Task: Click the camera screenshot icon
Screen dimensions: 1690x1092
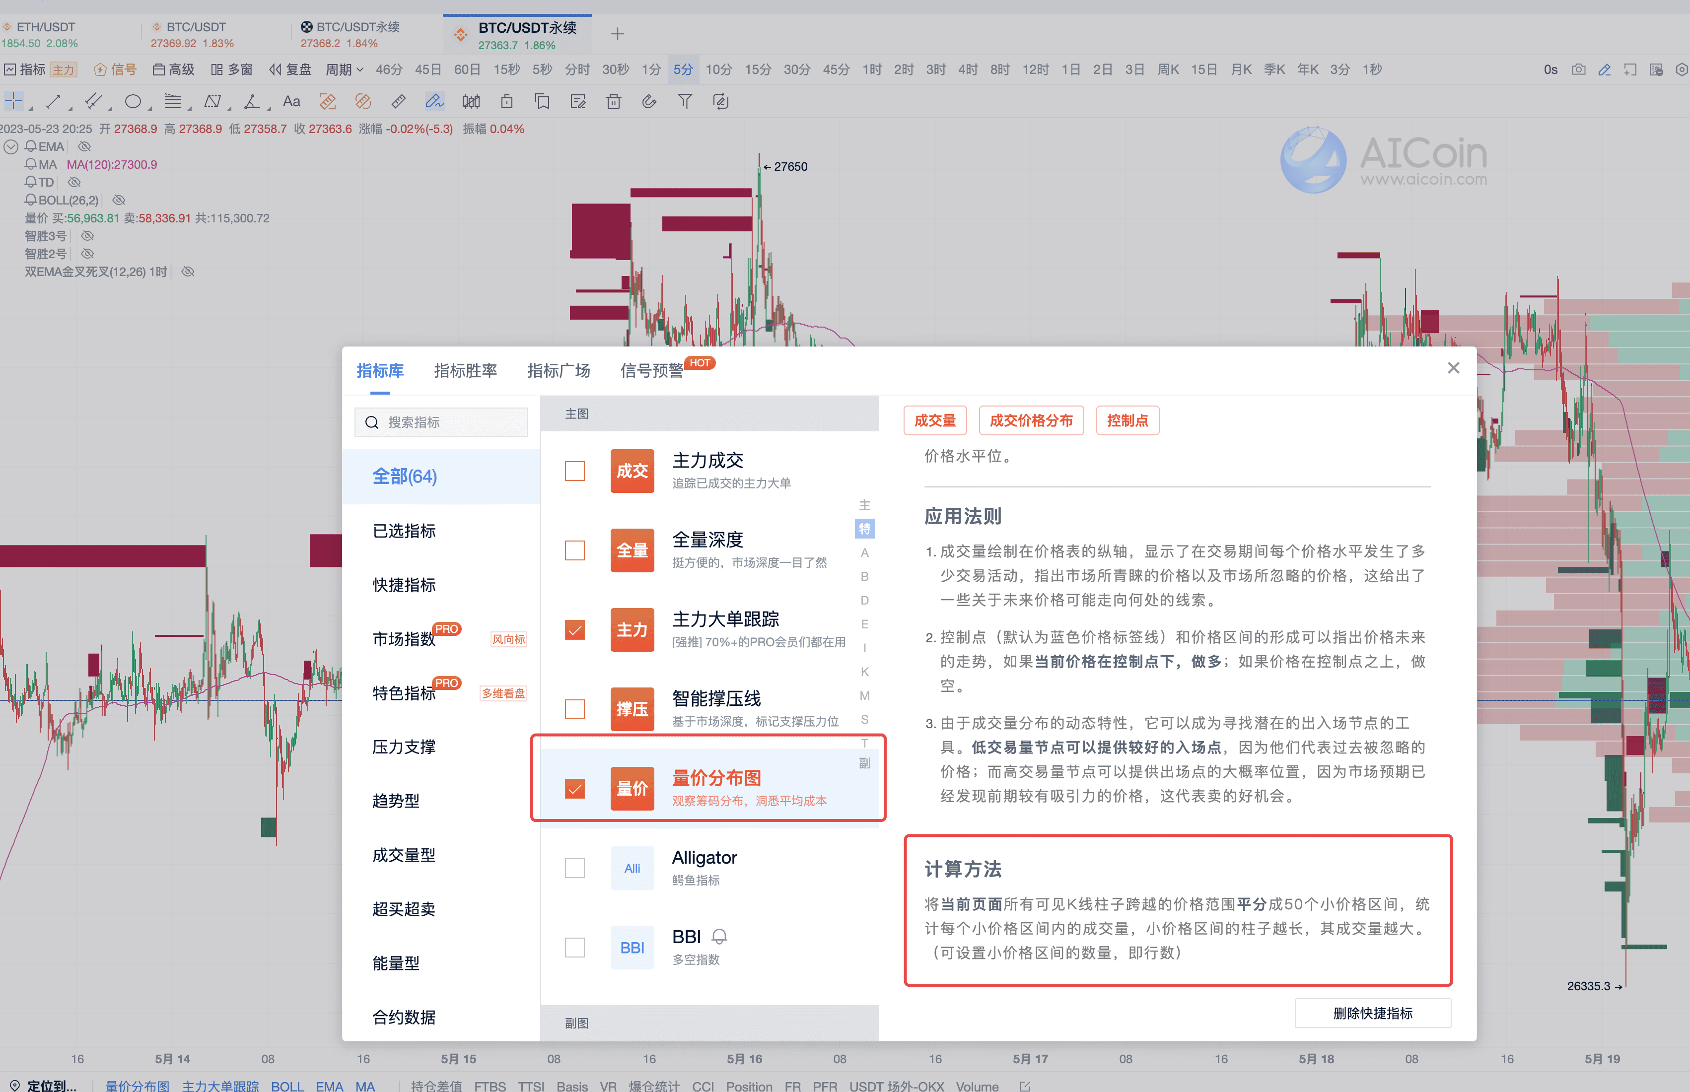Action: (x=1579, y=69)
